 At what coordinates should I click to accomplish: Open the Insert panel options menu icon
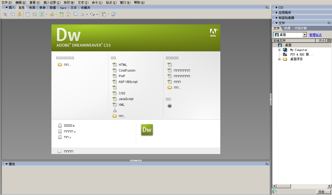click(x=267, y=8)
